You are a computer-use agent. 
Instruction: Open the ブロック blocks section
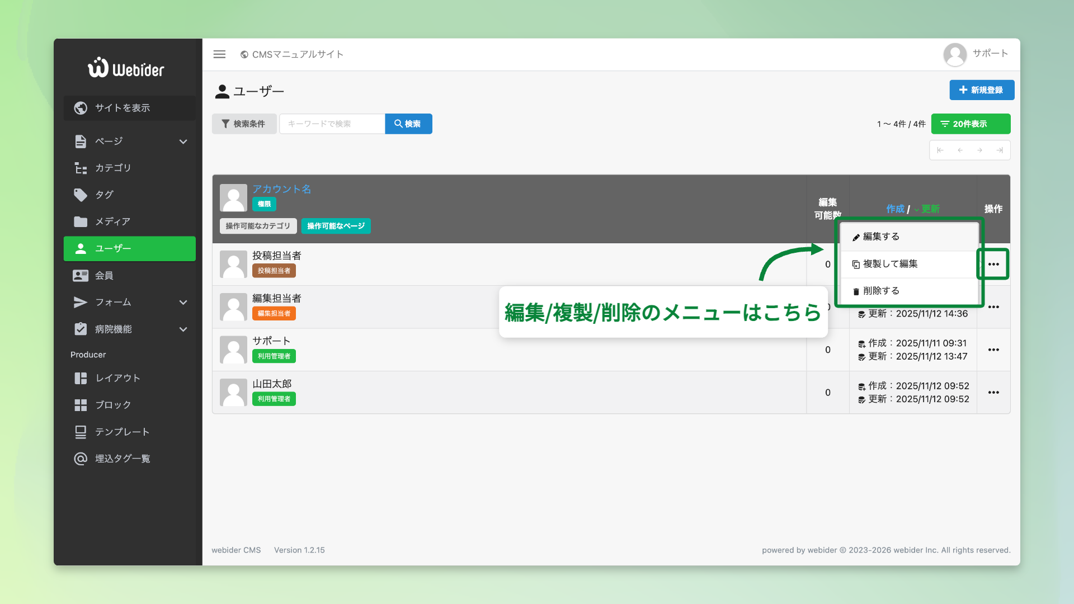(x=112, y=405)
